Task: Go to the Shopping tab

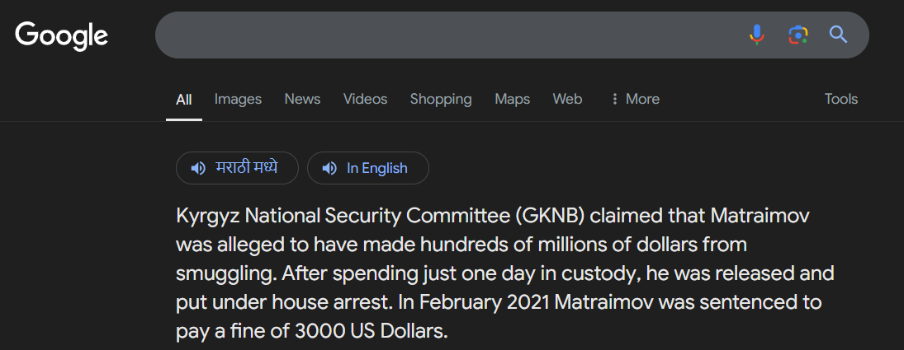Action: tap(441, 99)
